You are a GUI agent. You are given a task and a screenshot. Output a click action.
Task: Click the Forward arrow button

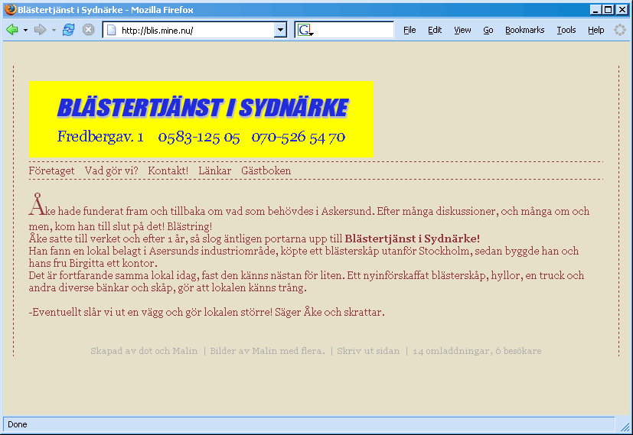[x=40, y=30]
